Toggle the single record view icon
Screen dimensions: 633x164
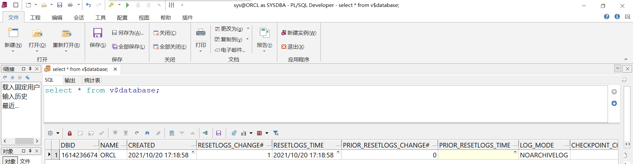click(172, 133)
